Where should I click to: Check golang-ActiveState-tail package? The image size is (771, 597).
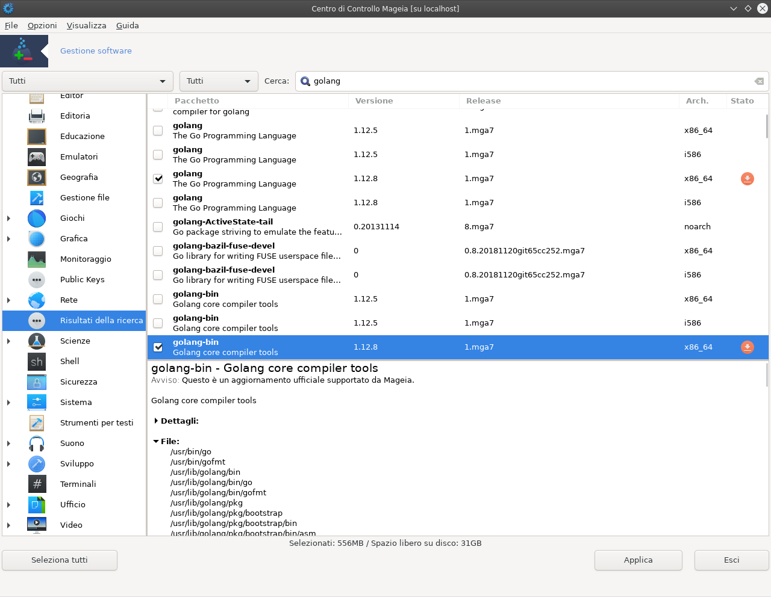[158, 227]
